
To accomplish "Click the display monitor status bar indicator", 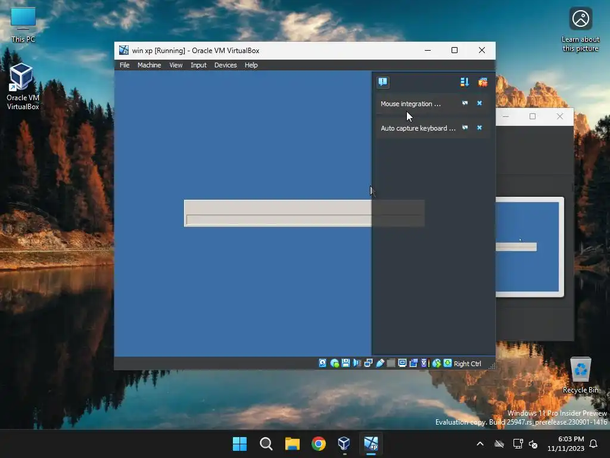I will pyautogui.click(x=402, y=363).
